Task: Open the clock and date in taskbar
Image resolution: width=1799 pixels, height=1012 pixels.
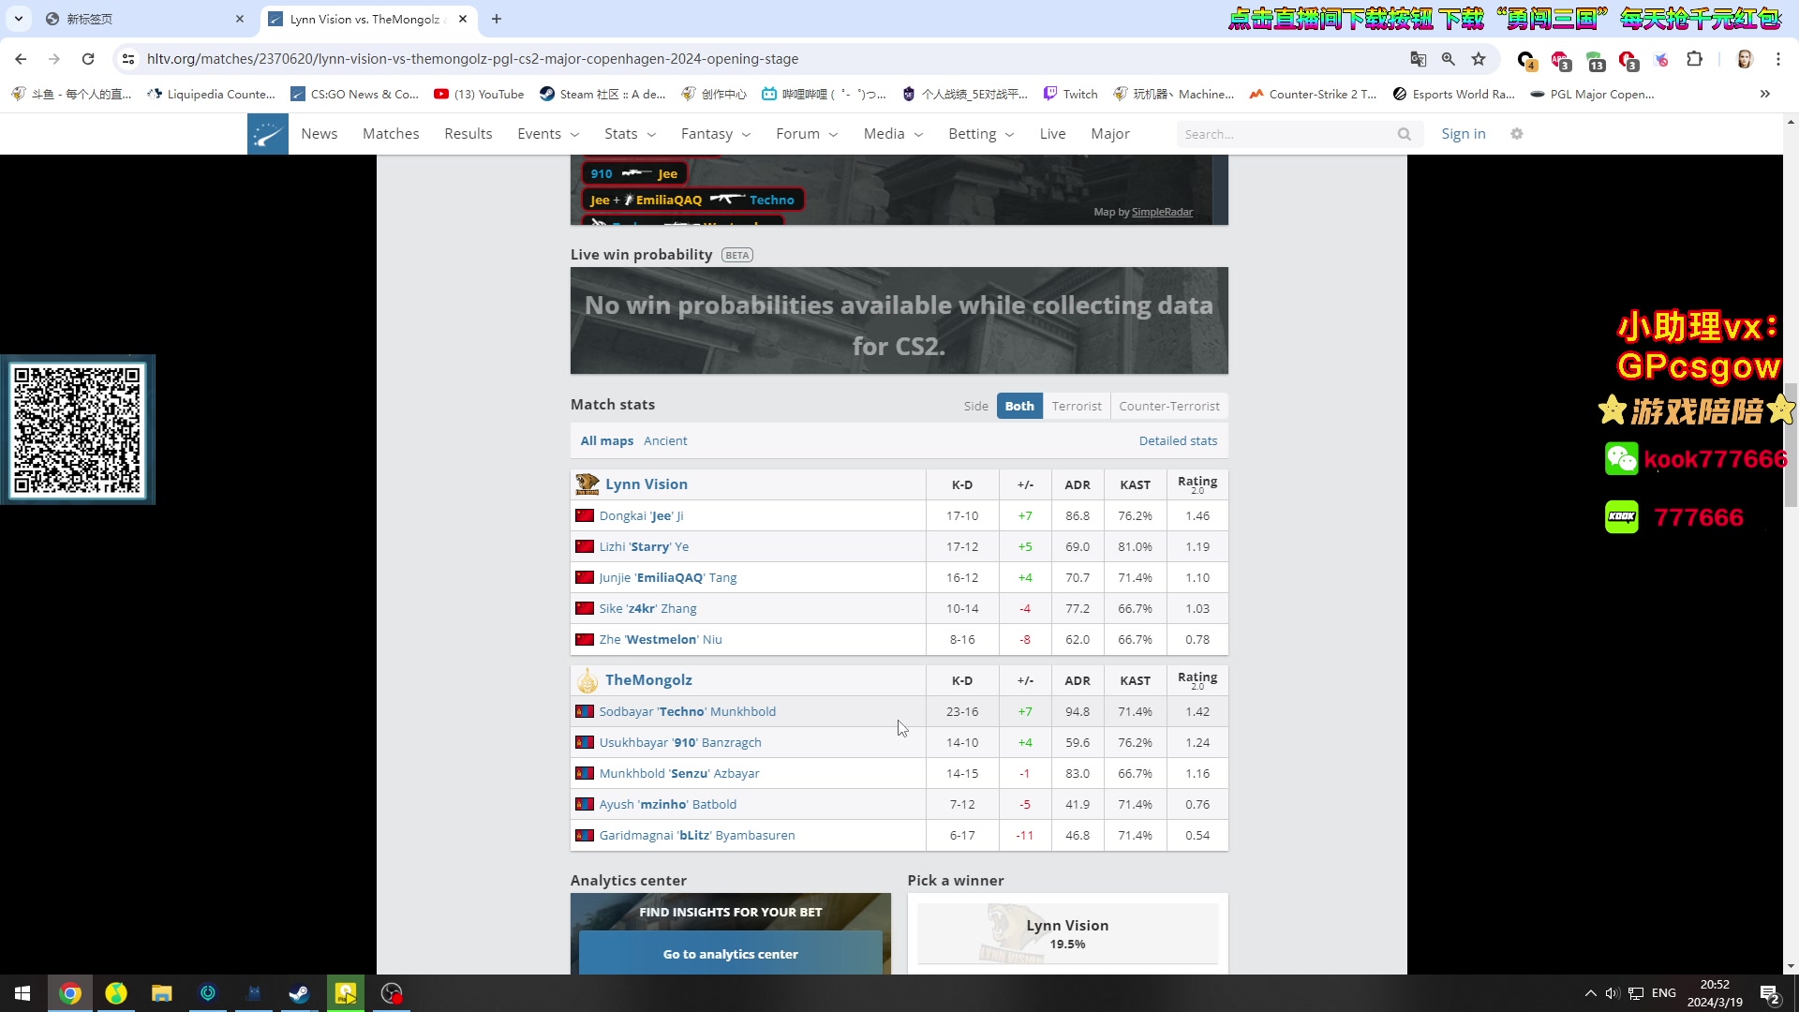Action: [1715, 993]
